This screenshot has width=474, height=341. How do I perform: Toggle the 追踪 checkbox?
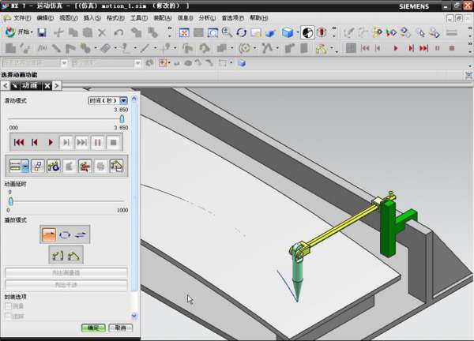[9, 316]
